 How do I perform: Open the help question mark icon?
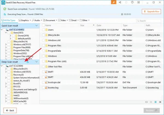[132, 2]
